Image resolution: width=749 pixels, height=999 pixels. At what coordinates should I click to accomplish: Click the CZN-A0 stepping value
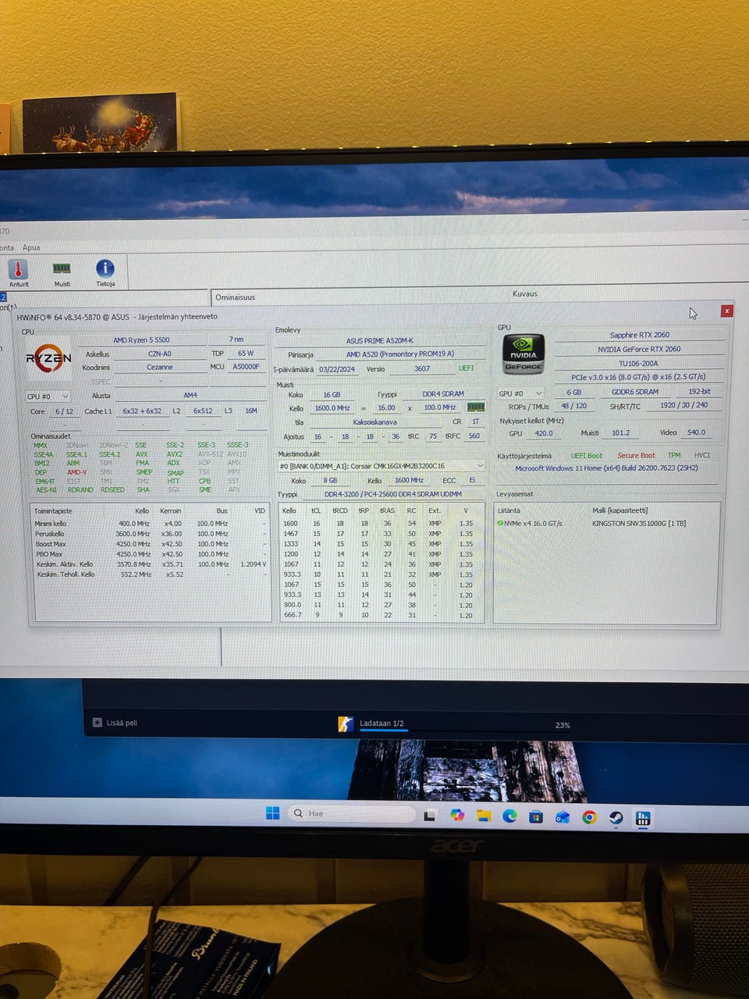point(160,354)
